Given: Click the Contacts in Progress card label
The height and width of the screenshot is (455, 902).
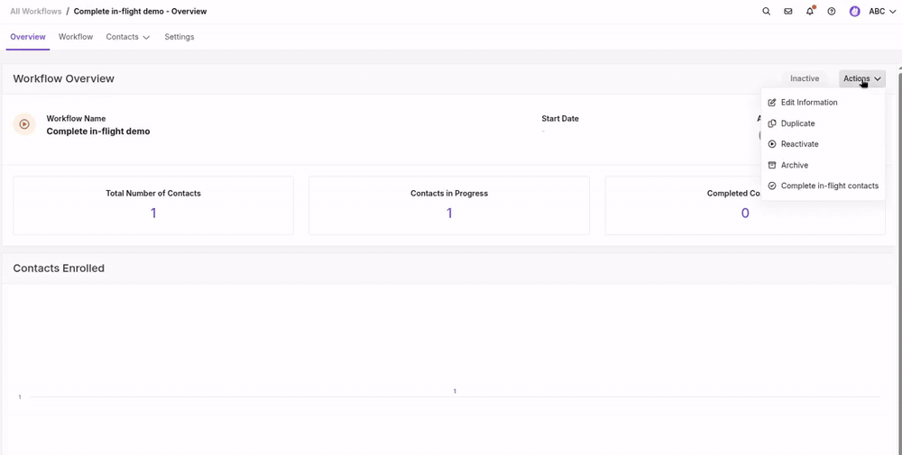Looking at the screenshot, I should 449,194.
